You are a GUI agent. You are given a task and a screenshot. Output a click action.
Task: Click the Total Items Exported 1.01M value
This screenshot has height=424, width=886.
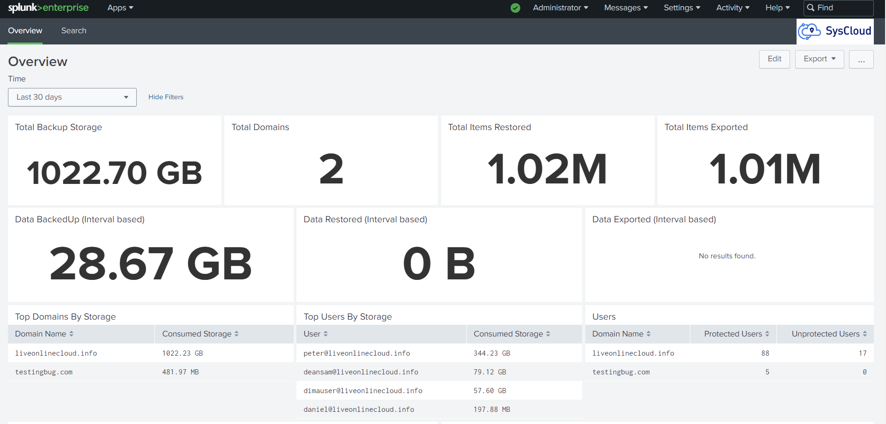coord(765,169)
